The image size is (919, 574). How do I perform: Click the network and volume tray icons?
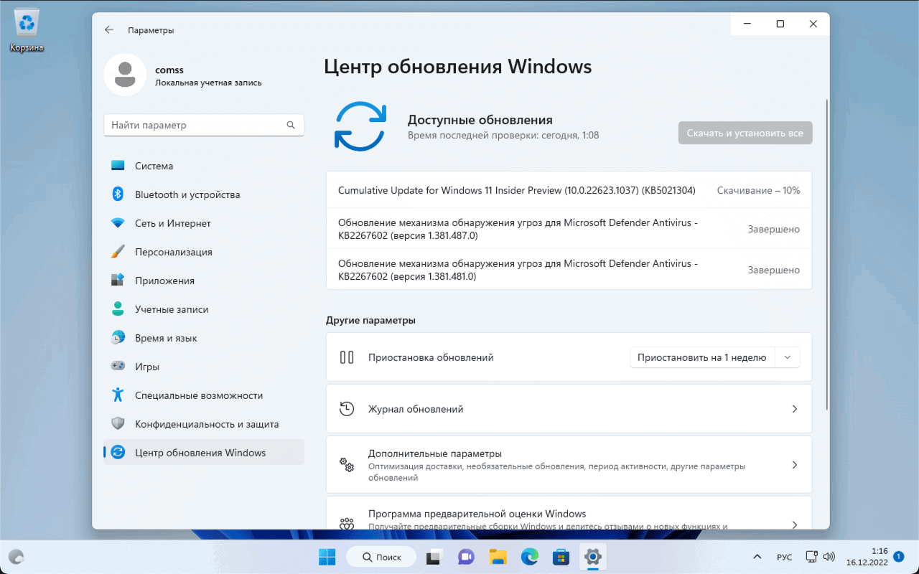[x=819, y=557]
